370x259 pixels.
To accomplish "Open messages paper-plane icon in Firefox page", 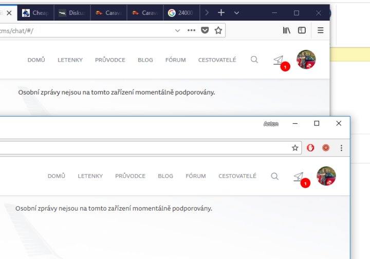I will point(278,60).
